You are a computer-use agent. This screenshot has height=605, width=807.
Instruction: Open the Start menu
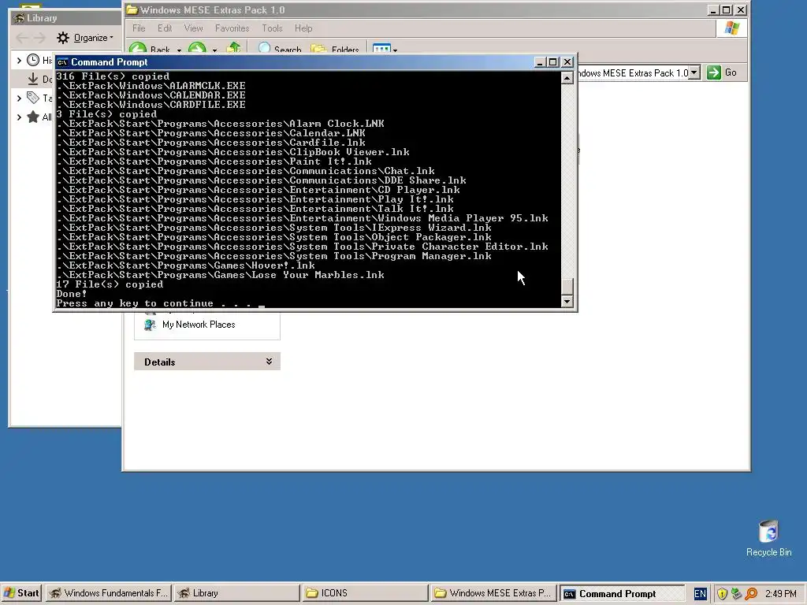pyautogui.click(x=21, y=593)
